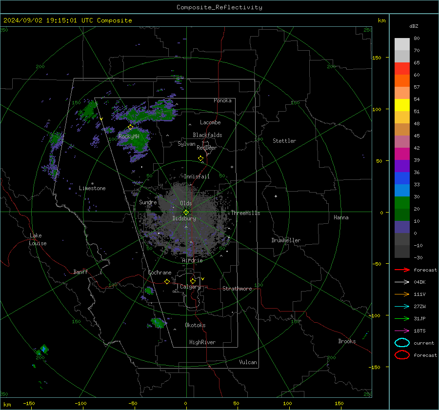Click the cyan current ellipse icon
This screenshot has height=410, width=439.
coord(402,343)
